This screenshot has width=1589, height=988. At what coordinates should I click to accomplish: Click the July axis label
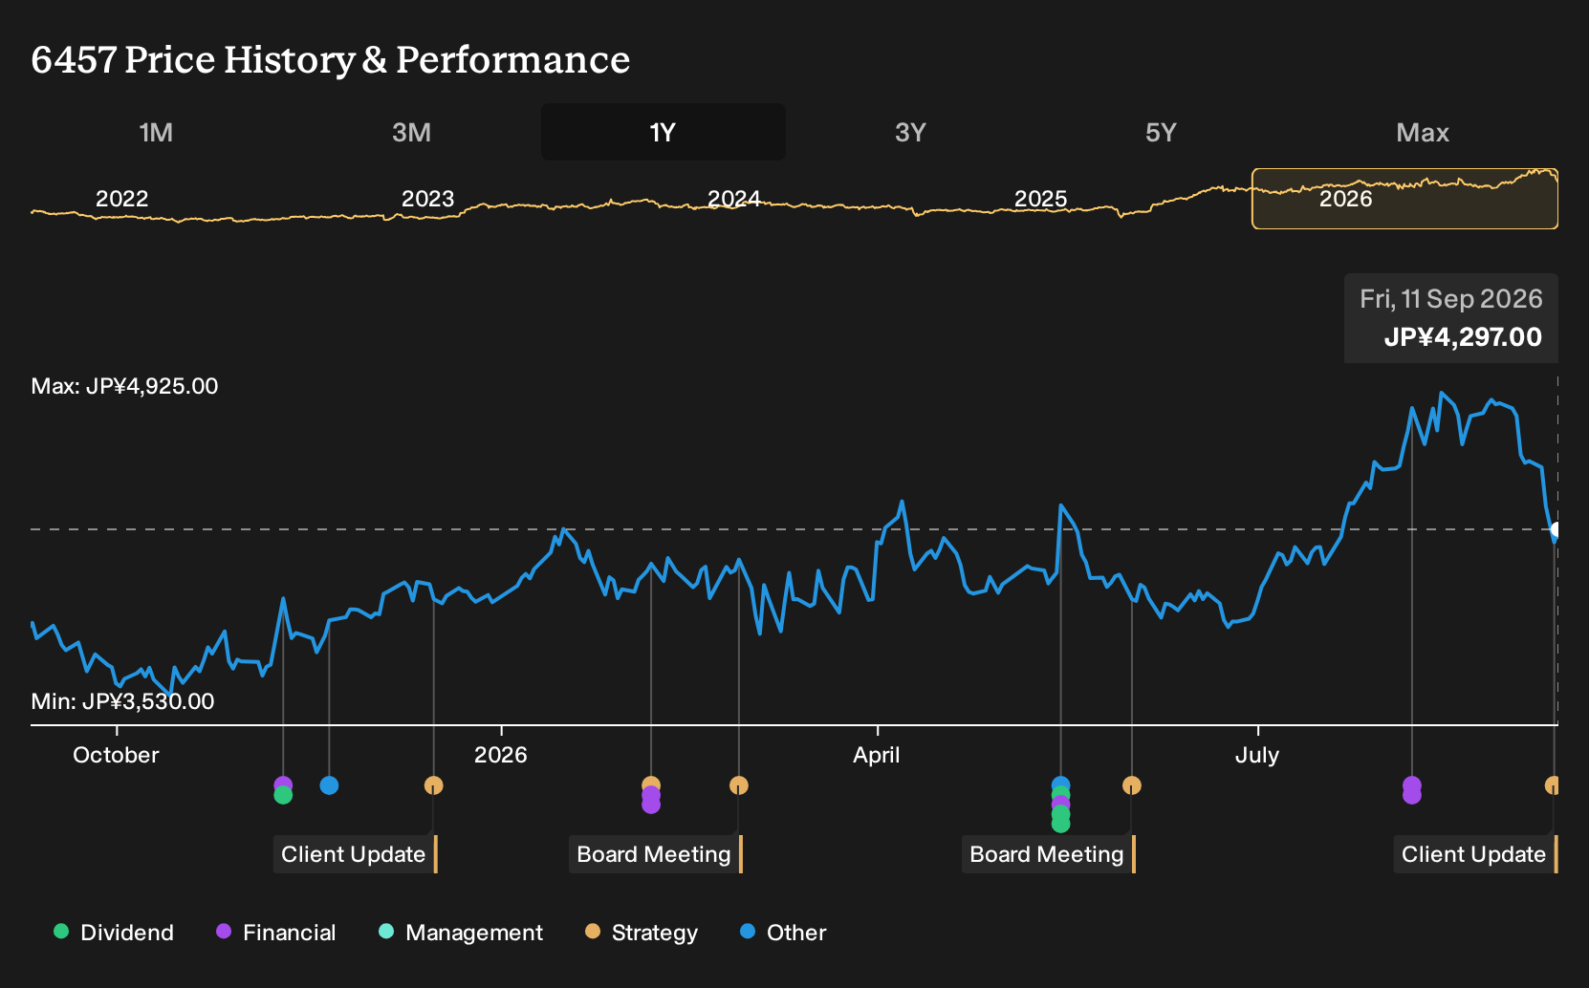1256,755
